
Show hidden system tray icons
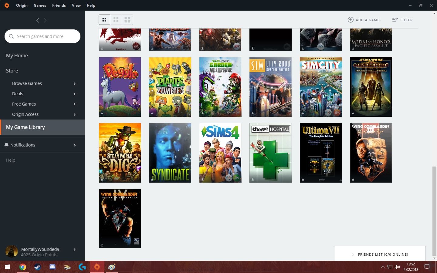tap(382, 267)
